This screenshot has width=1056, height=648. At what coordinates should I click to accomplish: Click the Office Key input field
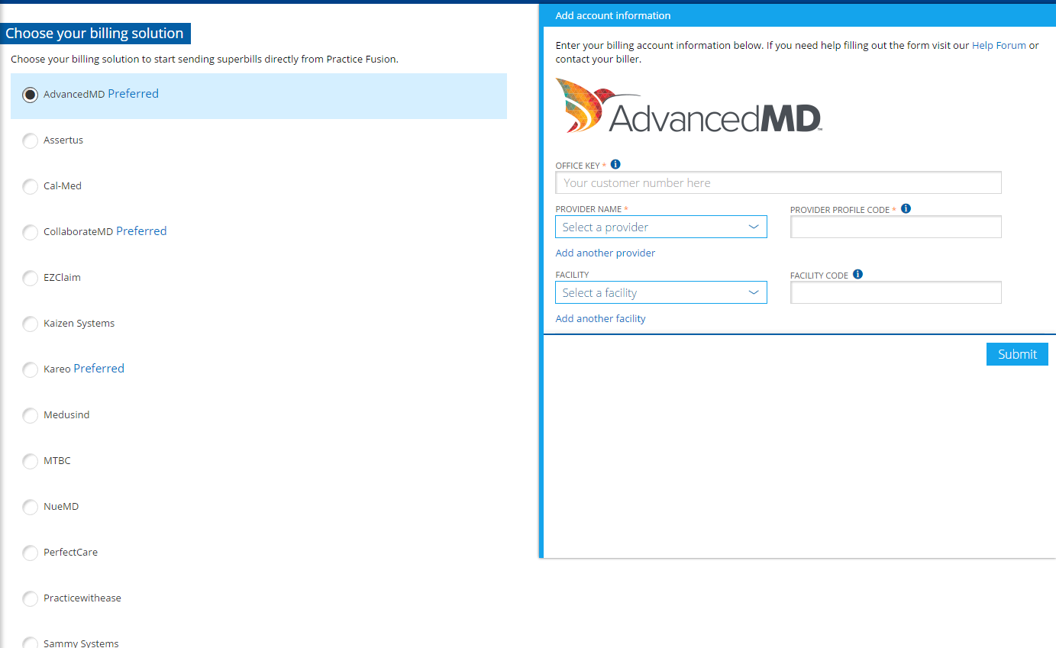point(778,182)
